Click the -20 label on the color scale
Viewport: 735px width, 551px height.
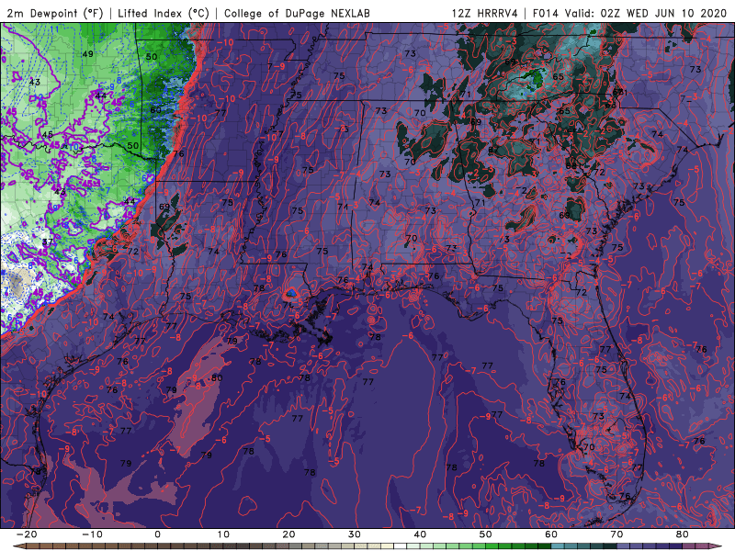pyautogui.click(x=27, y=534)
